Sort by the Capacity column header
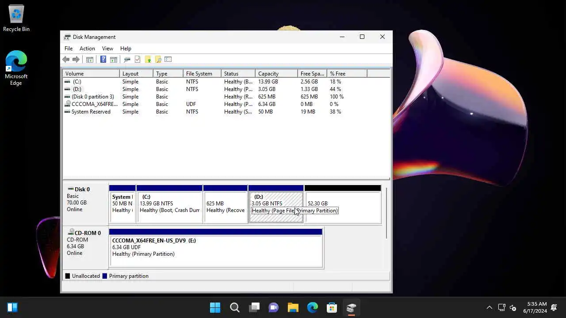The width and height of the screenshot is (566, 318). pos(276,74)
